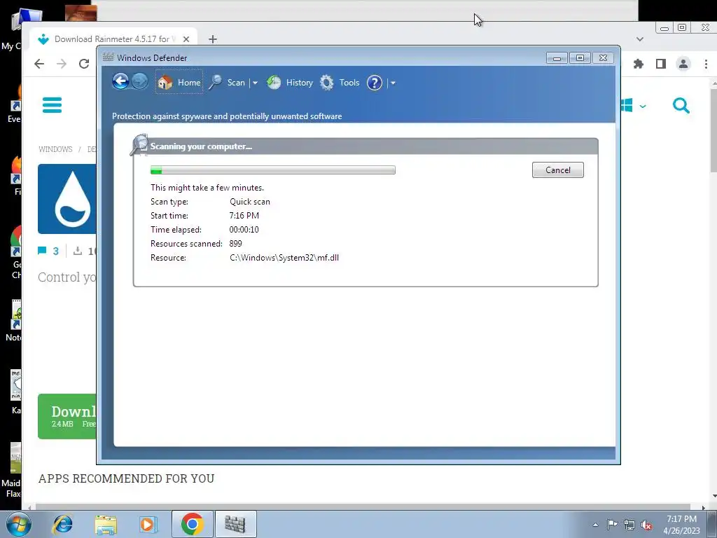
Task: Launch Internet Explorer from taskbar
Action: [62, 524]
